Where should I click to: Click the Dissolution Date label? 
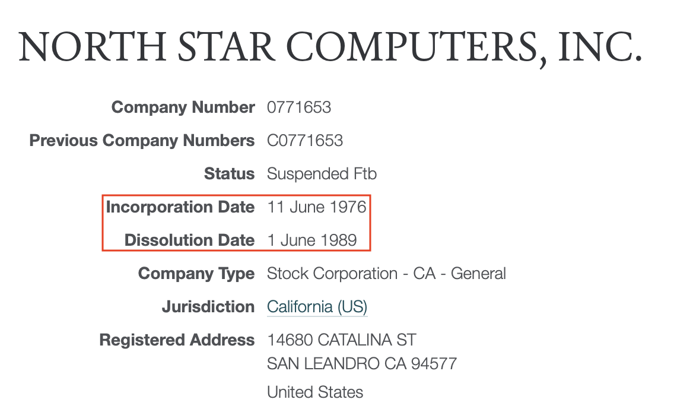189,240
